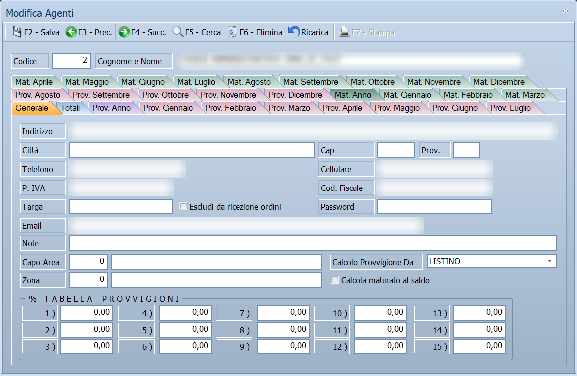Screen dimensions: 577x376
Task: Click provvigioni table field number 15
Action: coord(479,346)
